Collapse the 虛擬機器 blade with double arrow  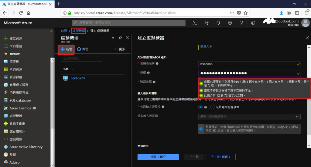(x=113, y=38)
